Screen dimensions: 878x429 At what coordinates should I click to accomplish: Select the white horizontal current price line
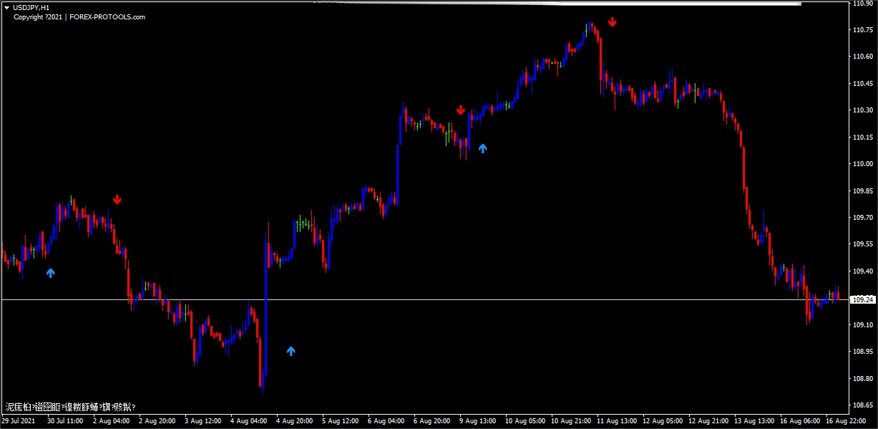click(429, 299)
